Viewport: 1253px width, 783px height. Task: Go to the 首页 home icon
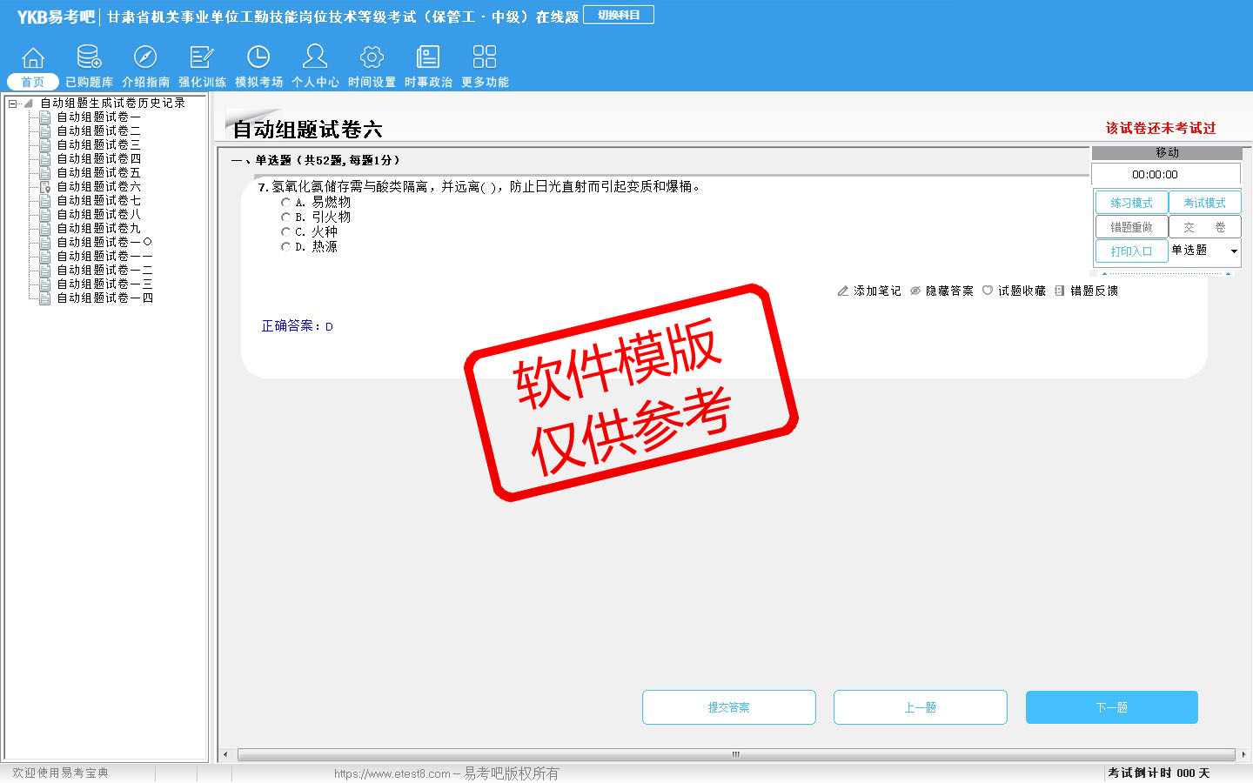click(x=33, y=57)
